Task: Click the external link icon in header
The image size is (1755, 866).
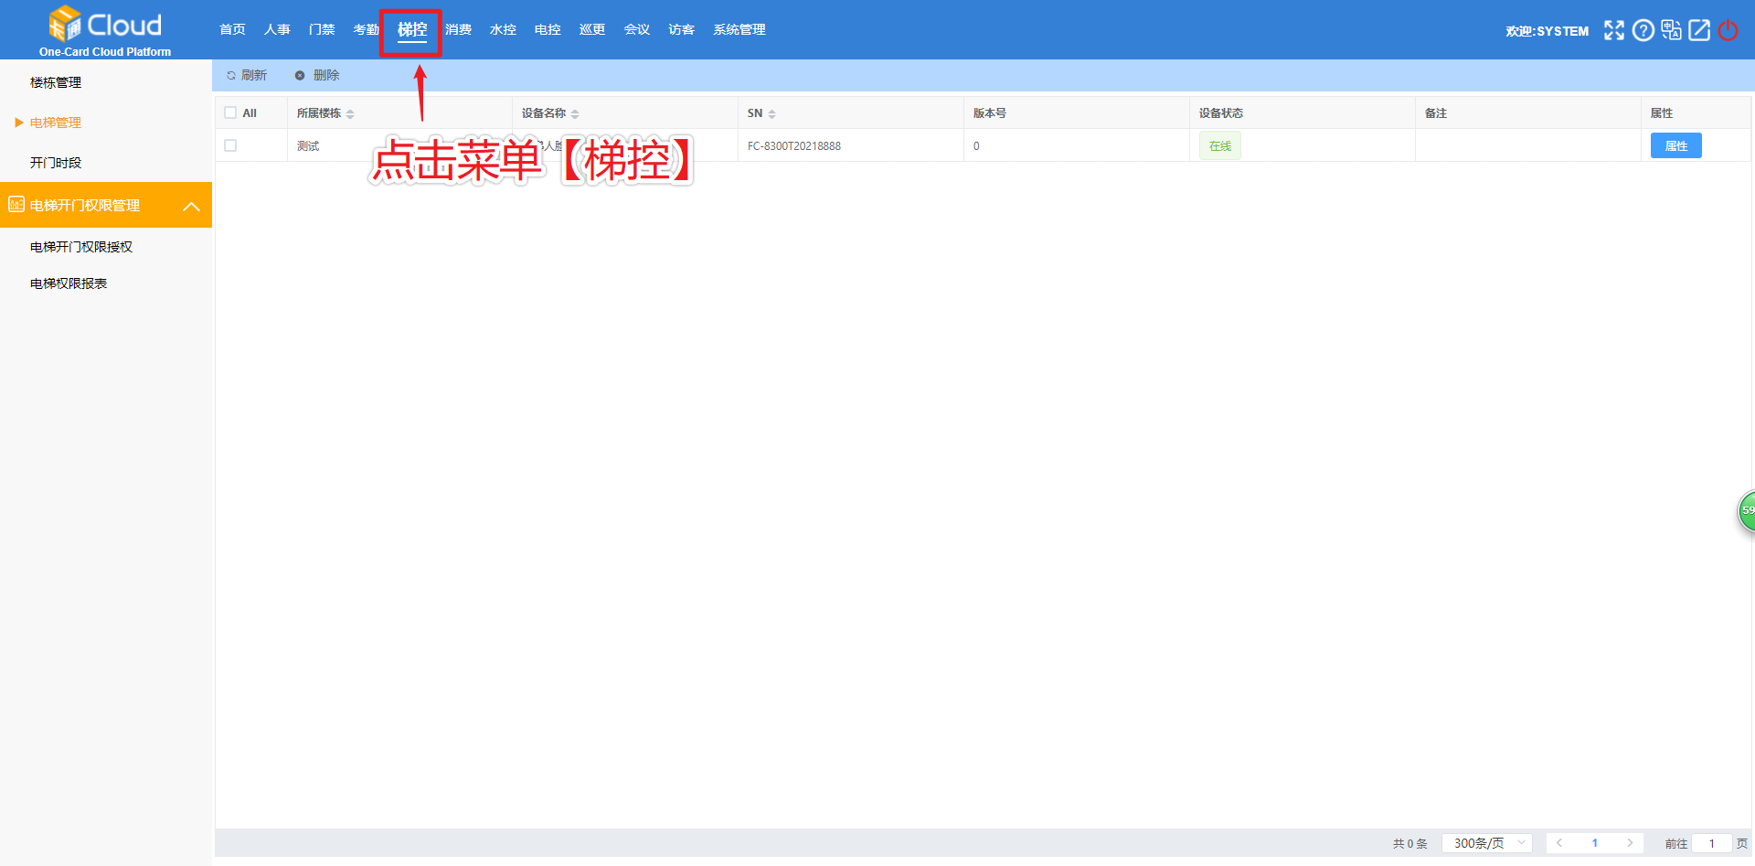Action: click(1699, 30)
